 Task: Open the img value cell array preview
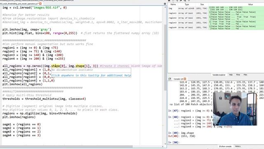[236, 8]
